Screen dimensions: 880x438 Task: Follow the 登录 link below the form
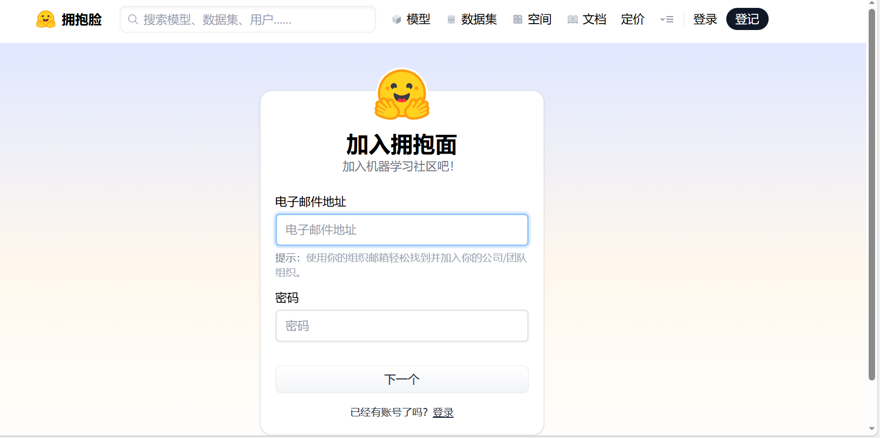[443, 412]
